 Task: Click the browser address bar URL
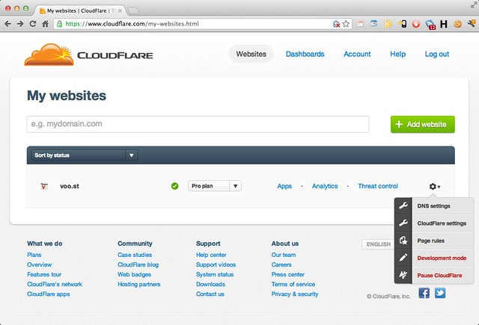coord(132,24)
